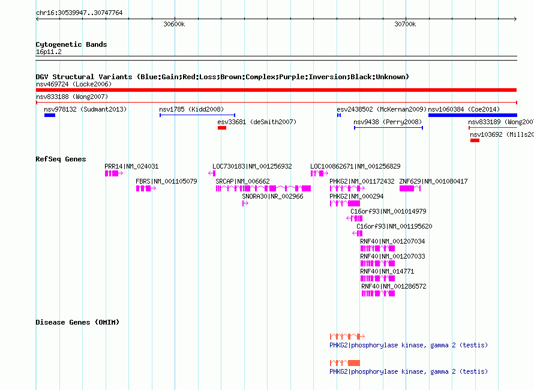534x390 pixels.
Task: Click the PRR14 gene glyph
Action: click(x=114, y=173)
